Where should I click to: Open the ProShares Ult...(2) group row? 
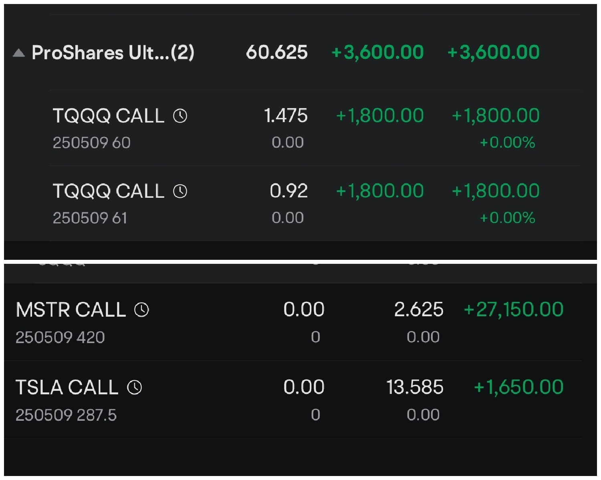(x=300, y=52)
